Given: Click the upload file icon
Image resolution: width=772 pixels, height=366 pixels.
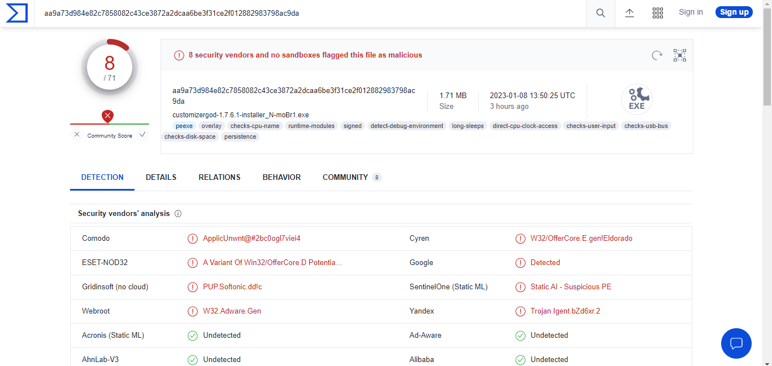Looking at the screenshot, I should click(630, 13).
